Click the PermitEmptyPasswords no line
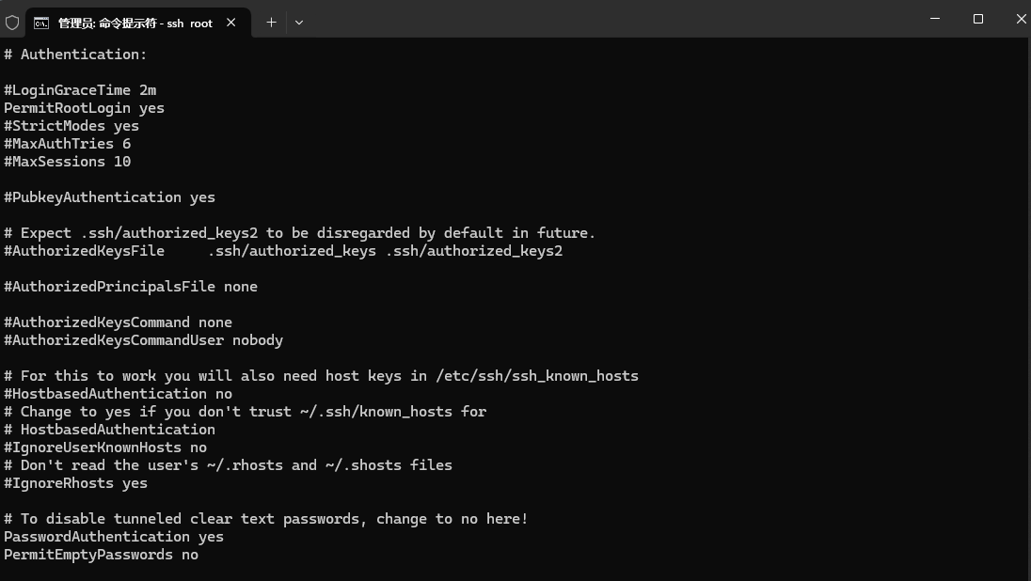 click(101, 555)
